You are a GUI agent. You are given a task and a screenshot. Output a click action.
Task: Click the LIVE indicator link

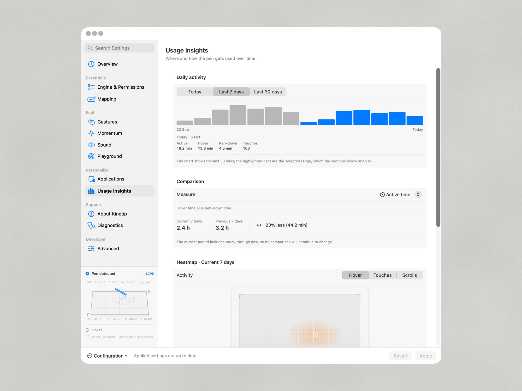click(150, 274)
